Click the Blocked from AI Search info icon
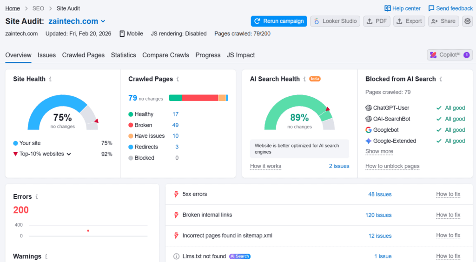This screenshot has height=262, width=476. (441, 79)
